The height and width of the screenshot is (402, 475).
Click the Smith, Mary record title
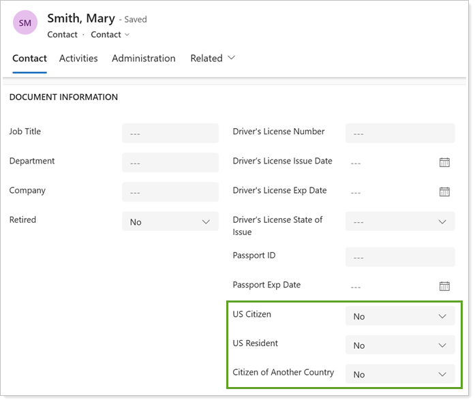[80, 18]
